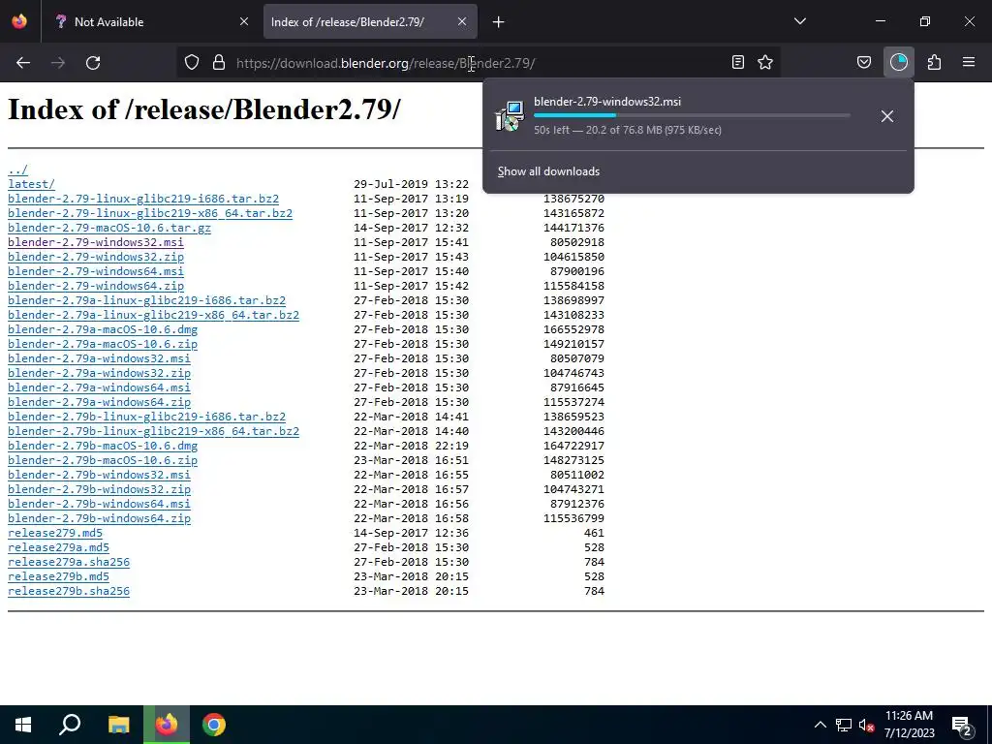Click the msi installer file icon in downloads
The image size is (992, 744).
(510, 116)
